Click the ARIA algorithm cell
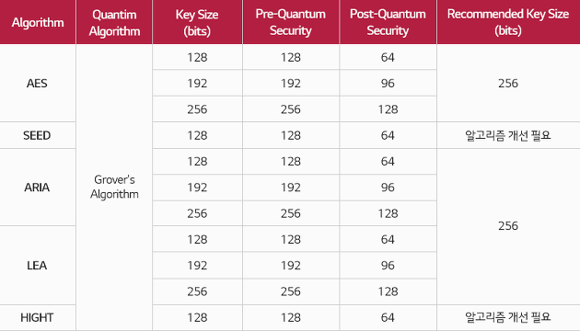The width and height of the screenshot is (580, 331). [37, 188]
